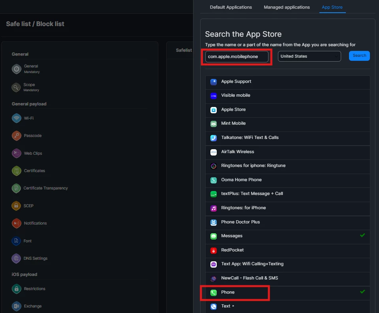379x313 pixels.
Task: Click the Visible mobile app icon
Action: (x=214, y=96)
